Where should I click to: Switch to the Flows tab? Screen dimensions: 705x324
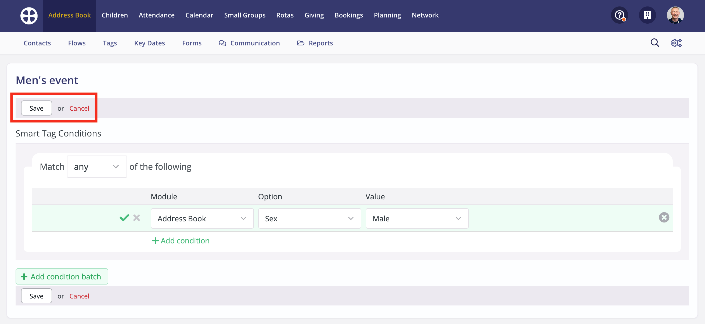[77, 43]
